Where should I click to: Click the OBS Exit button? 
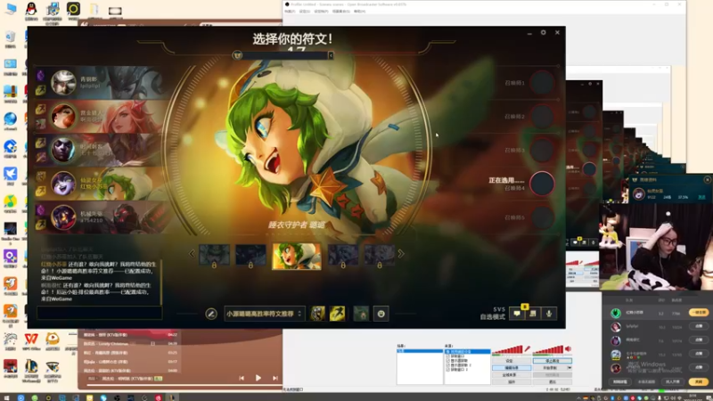[x=552, y=382]
